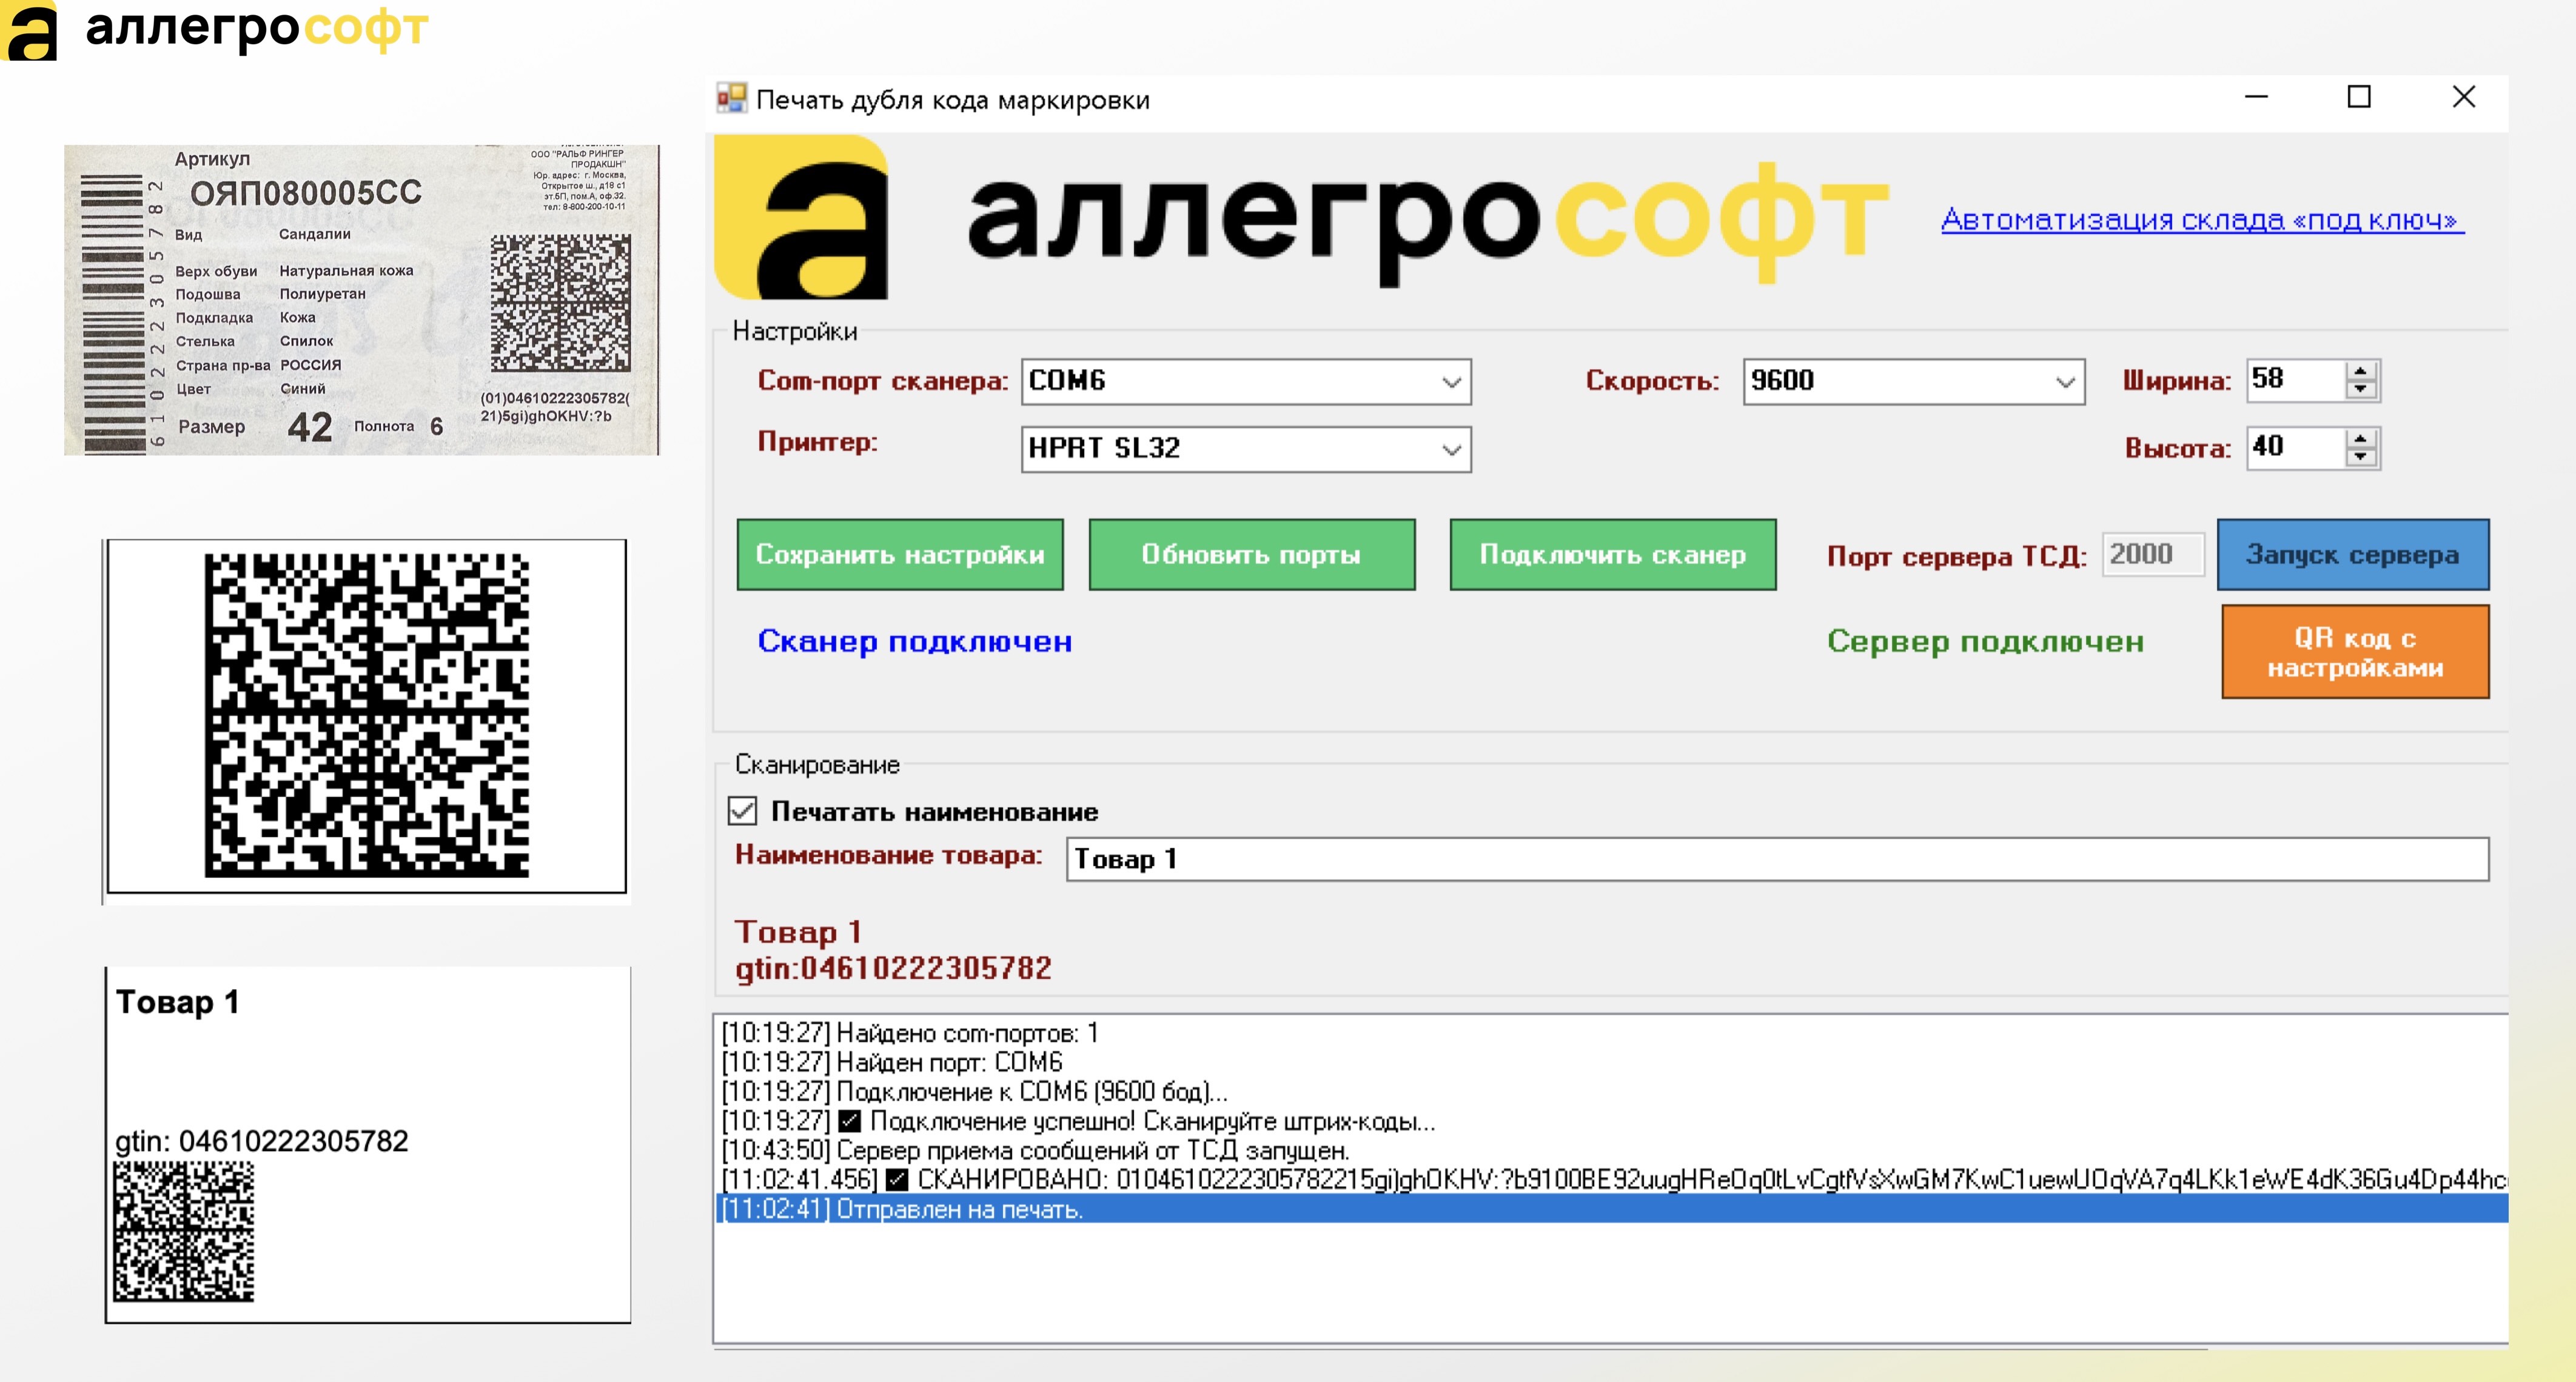Click the 'Сервер подключен' status text

pos(1986,641)
